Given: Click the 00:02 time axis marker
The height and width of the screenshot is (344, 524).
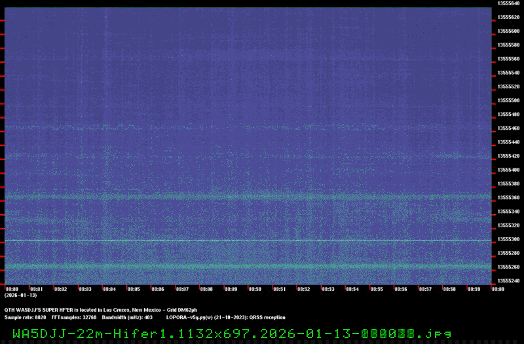Looking at the screenshot, I should coord(60,288).
